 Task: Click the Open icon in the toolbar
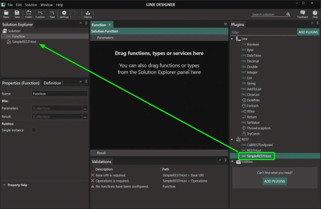[x=6, y=13]
